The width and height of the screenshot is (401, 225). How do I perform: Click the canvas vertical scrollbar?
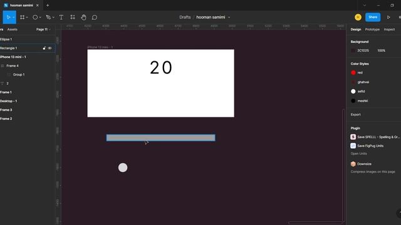[343, 166]
